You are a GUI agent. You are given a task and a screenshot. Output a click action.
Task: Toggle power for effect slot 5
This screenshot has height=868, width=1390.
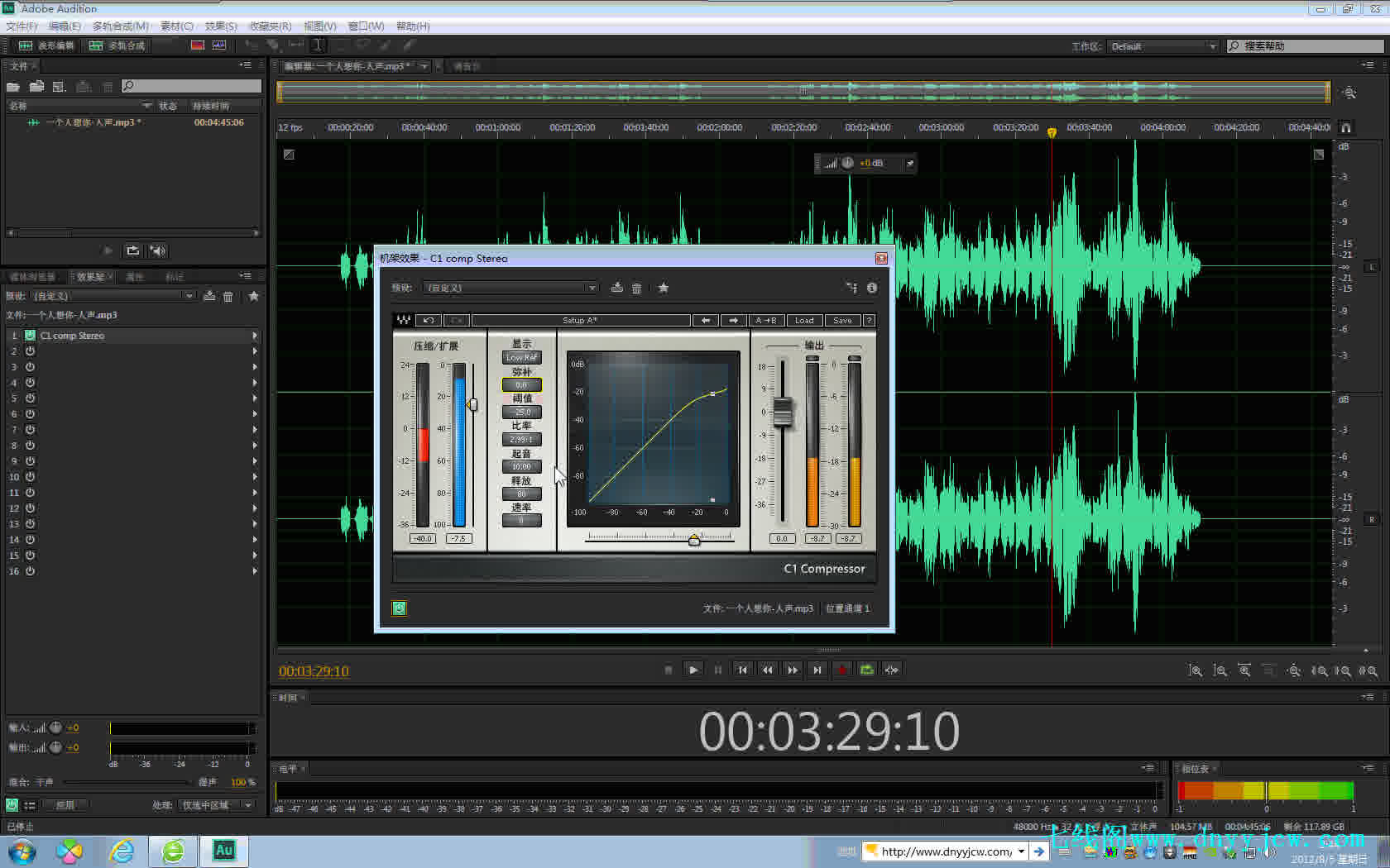click(30, 398)
